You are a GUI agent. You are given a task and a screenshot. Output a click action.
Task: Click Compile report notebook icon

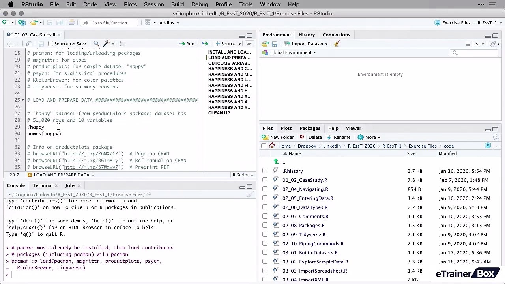click(122, 44)
